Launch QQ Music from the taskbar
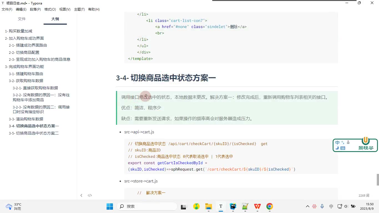 pos(196,206)
